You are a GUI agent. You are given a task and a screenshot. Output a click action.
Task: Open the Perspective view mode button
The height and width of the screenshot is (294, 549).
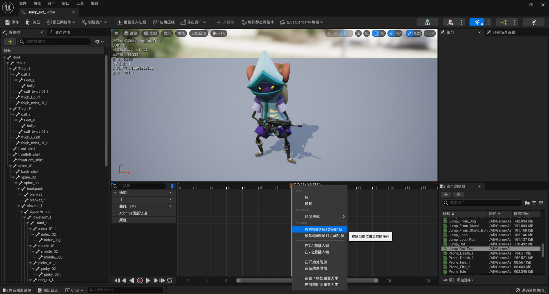coord(130,33)
